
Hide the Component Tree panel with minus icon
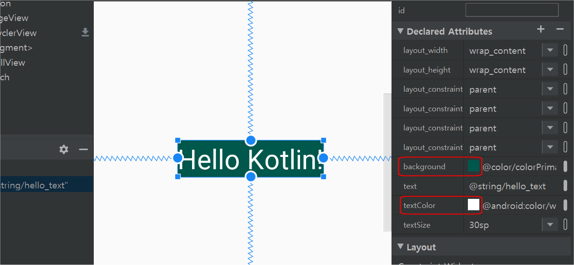click(x=83, y=149)
